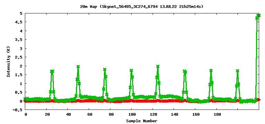This screenshot has height=124, width=265.
Task: Click the green peak near sample 150
Action: (x=185, y=72)
